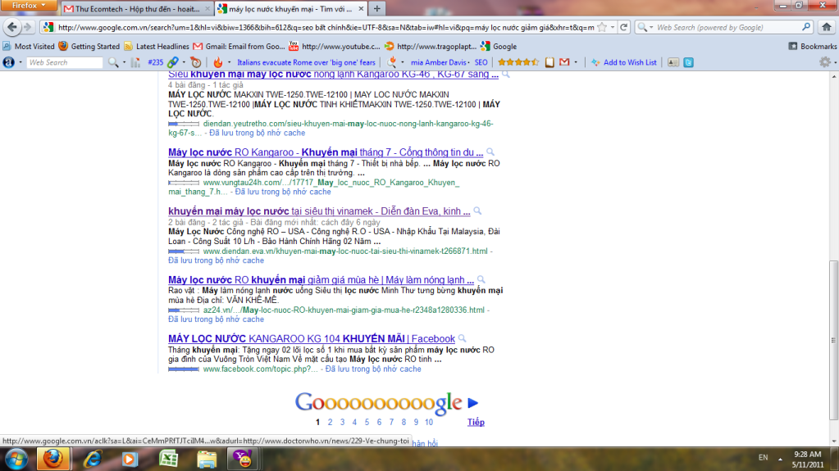Switch to Thư Ecomtech Gmail tab
839x471 pixels.
(x=137, y=8)
